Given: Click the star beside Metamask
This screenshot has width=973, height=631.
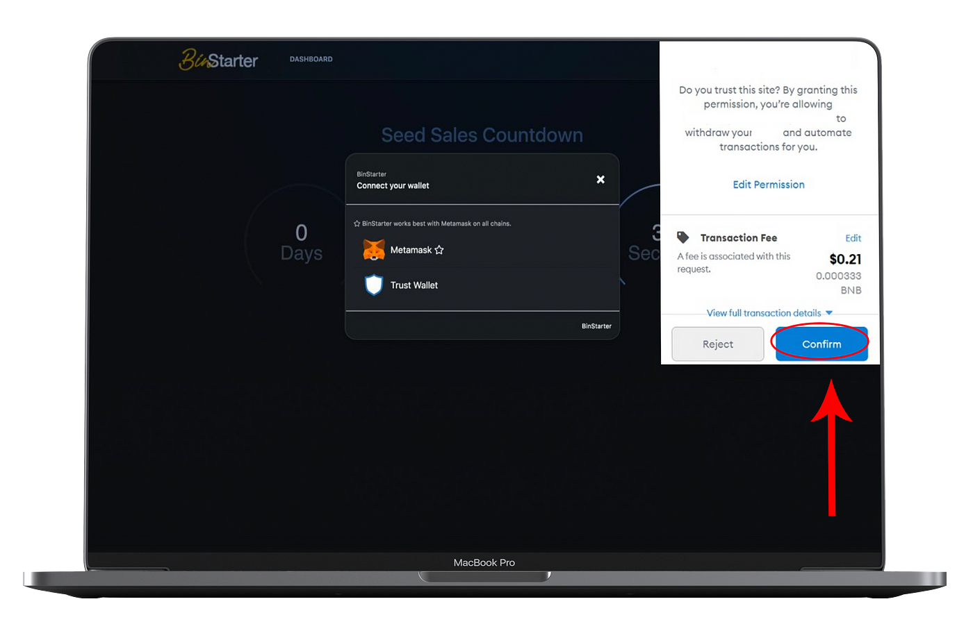Looking at the screenshot, I should [439, 250].
